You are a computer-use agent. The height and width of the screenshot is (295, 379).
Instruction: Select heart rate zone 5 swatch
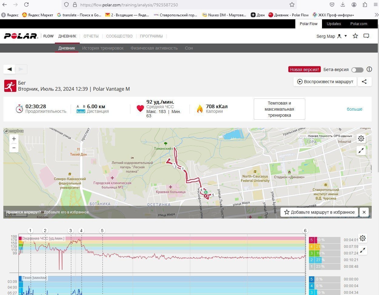[x=311, y=240]
